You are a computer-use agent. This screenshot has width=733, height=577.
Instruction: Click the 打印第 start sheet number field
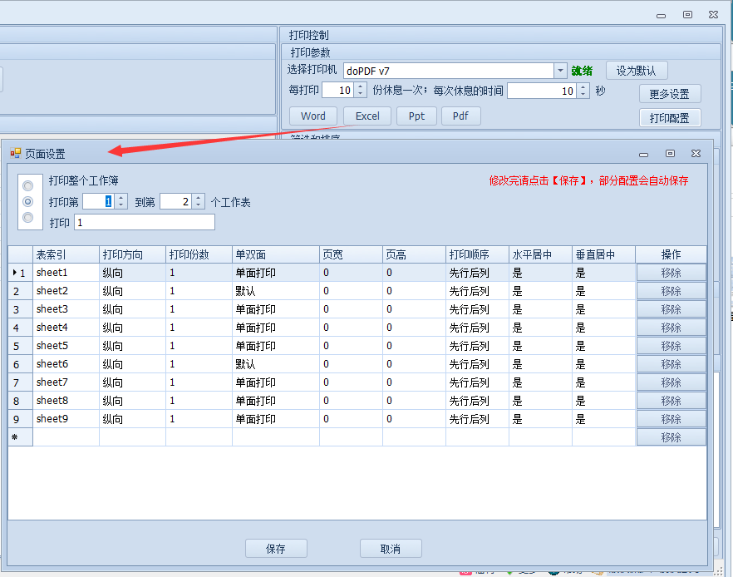click(99, 201)
